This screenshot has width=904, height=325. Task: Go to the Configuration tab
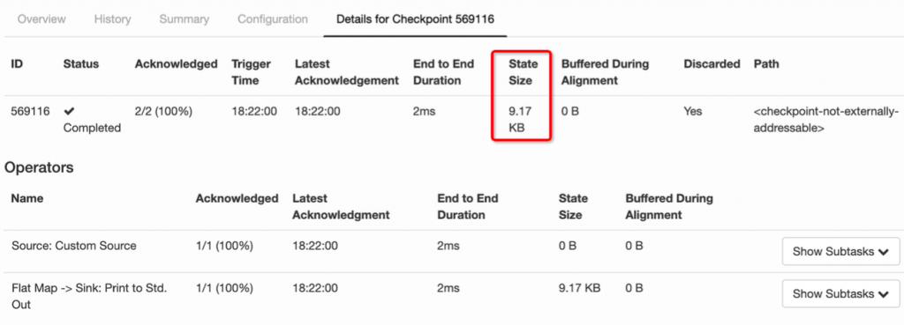tap(273, 19)
